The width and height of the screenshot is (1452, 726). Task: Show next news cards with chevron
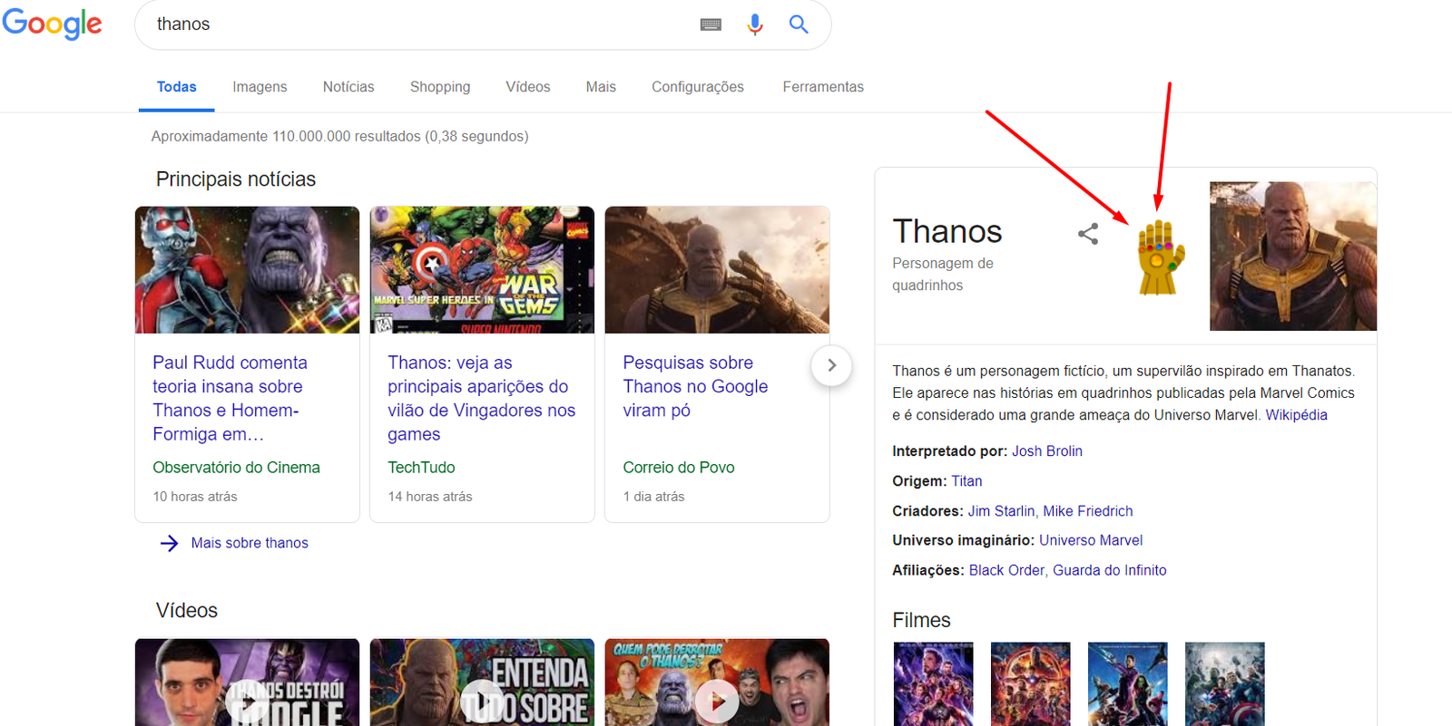pos(831,365)
